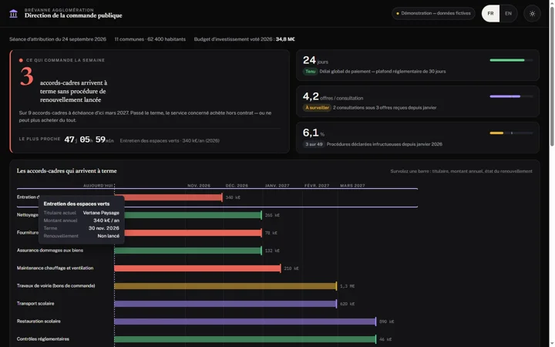The height and width of the screenshot is (347, 555).
Task: Click the À surveiller status badge
Action: click(x=317, y=108)
